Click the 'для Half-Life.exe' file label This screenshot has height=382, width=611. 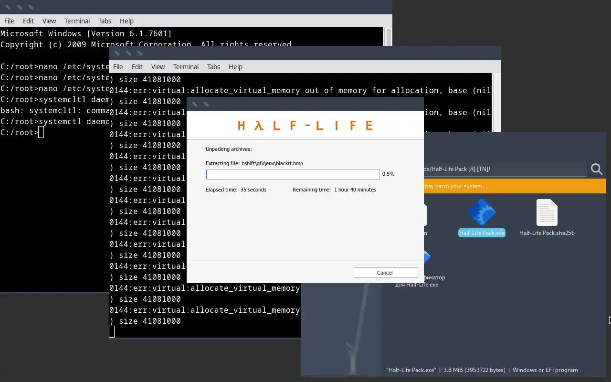[x=417, y=285]
